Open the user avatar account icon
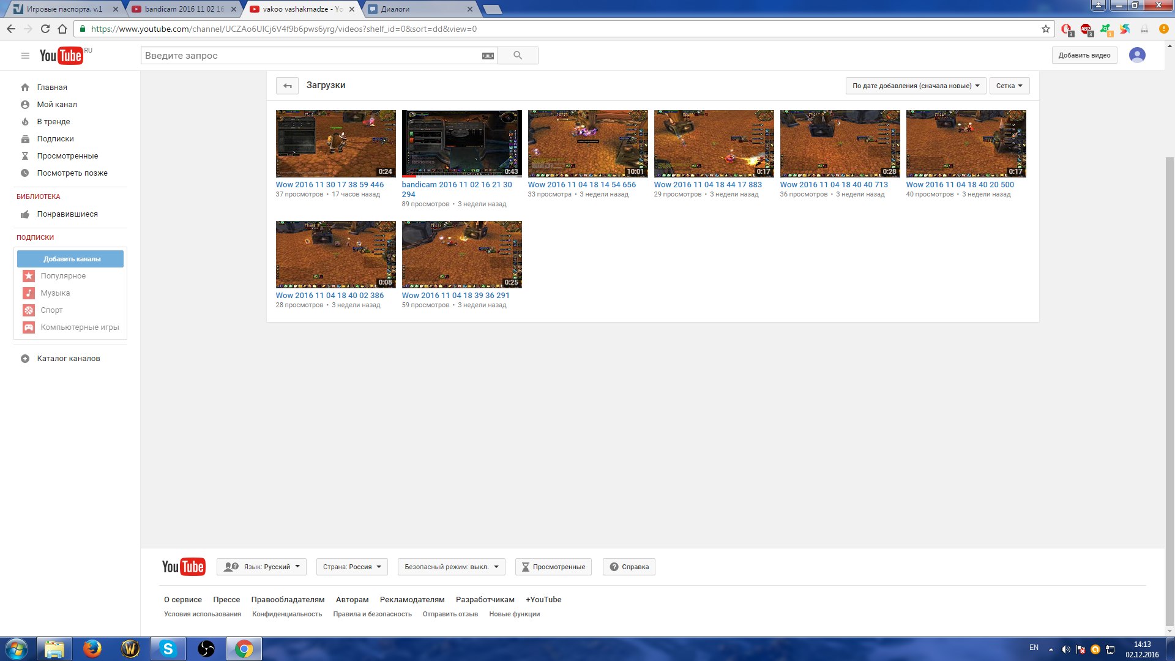Viewport: 1175px width, 661px height. tap(1137, 55)
